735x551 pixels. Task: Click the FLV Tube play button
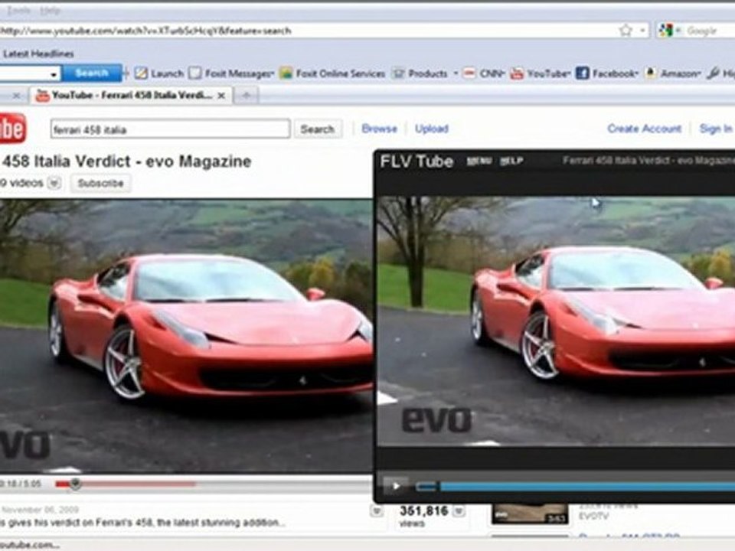tap(396, 486)
